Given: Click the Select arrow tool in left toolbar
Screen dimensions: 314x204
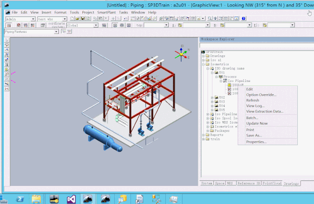Looking at the screenshot, I should [7, 40].
